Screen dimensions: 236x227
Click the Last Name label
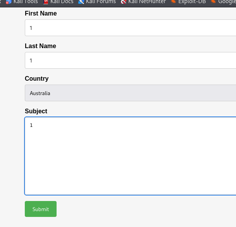(40, 46)
